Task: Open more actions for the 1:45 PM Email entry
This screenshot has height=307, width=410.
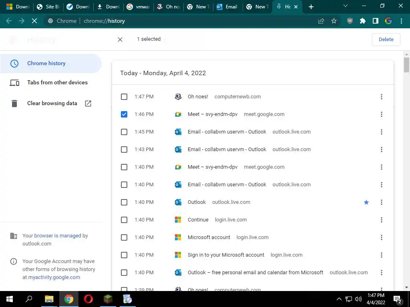Action: click(x=382, y=132)
